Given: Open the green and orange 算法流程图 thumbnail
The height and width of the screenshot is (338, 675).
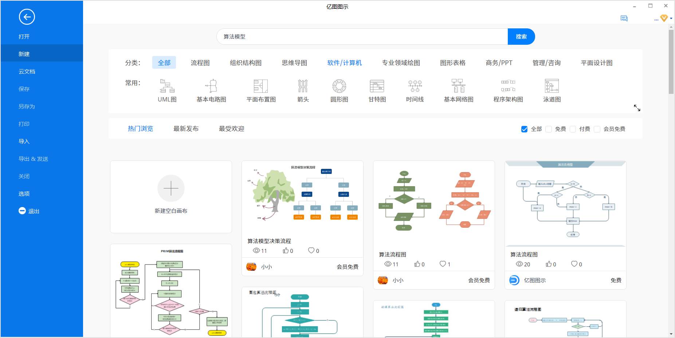Looking at the screenshot, I should [434, 204].
